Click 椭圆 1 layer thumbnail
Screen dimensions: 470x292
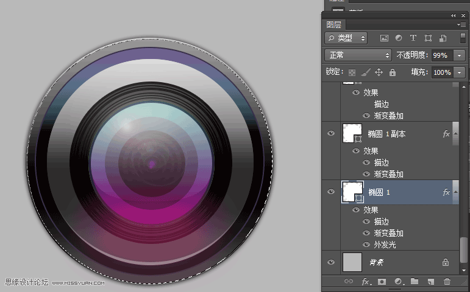[352, 192]
